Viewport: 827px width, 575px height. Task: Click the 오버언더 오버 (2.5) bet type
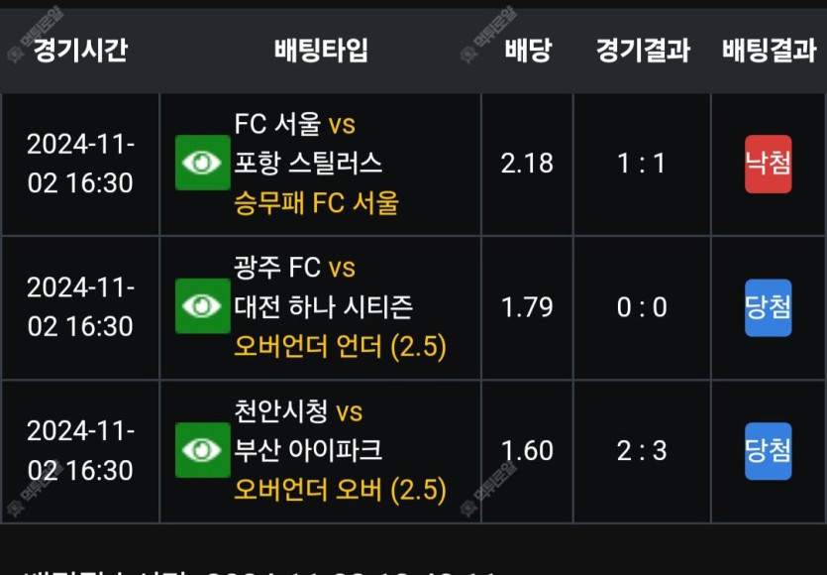pyautogui.click(x=341, y=491)
